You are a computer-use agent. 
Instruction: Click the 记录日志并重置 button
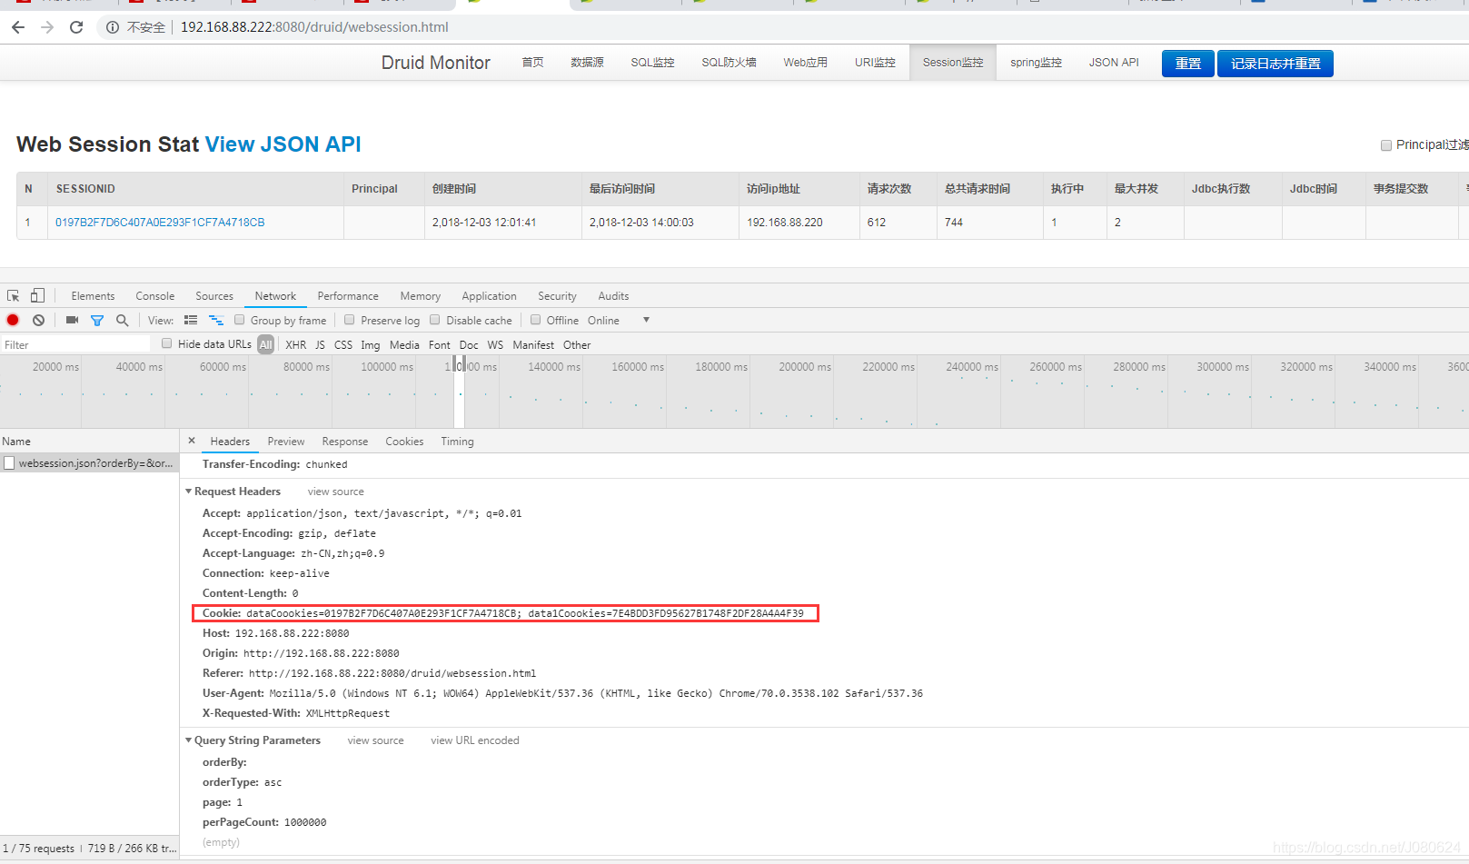point(1275,63)
